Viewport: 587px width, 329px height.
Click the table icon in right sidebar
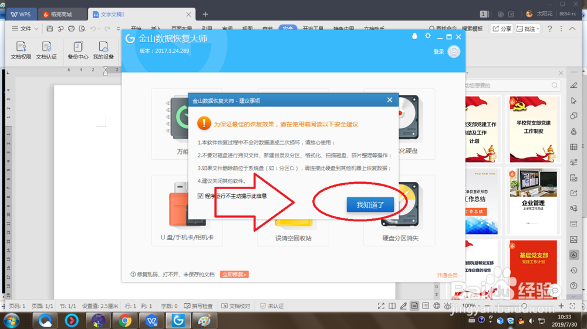573,147
